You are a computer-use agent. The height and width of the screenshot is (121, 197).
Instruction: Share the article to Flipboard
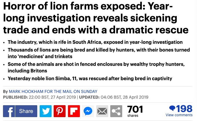74,111
